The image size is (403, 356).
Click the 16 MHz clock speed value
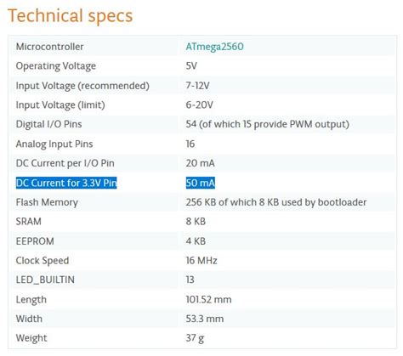tap(201, 261)
